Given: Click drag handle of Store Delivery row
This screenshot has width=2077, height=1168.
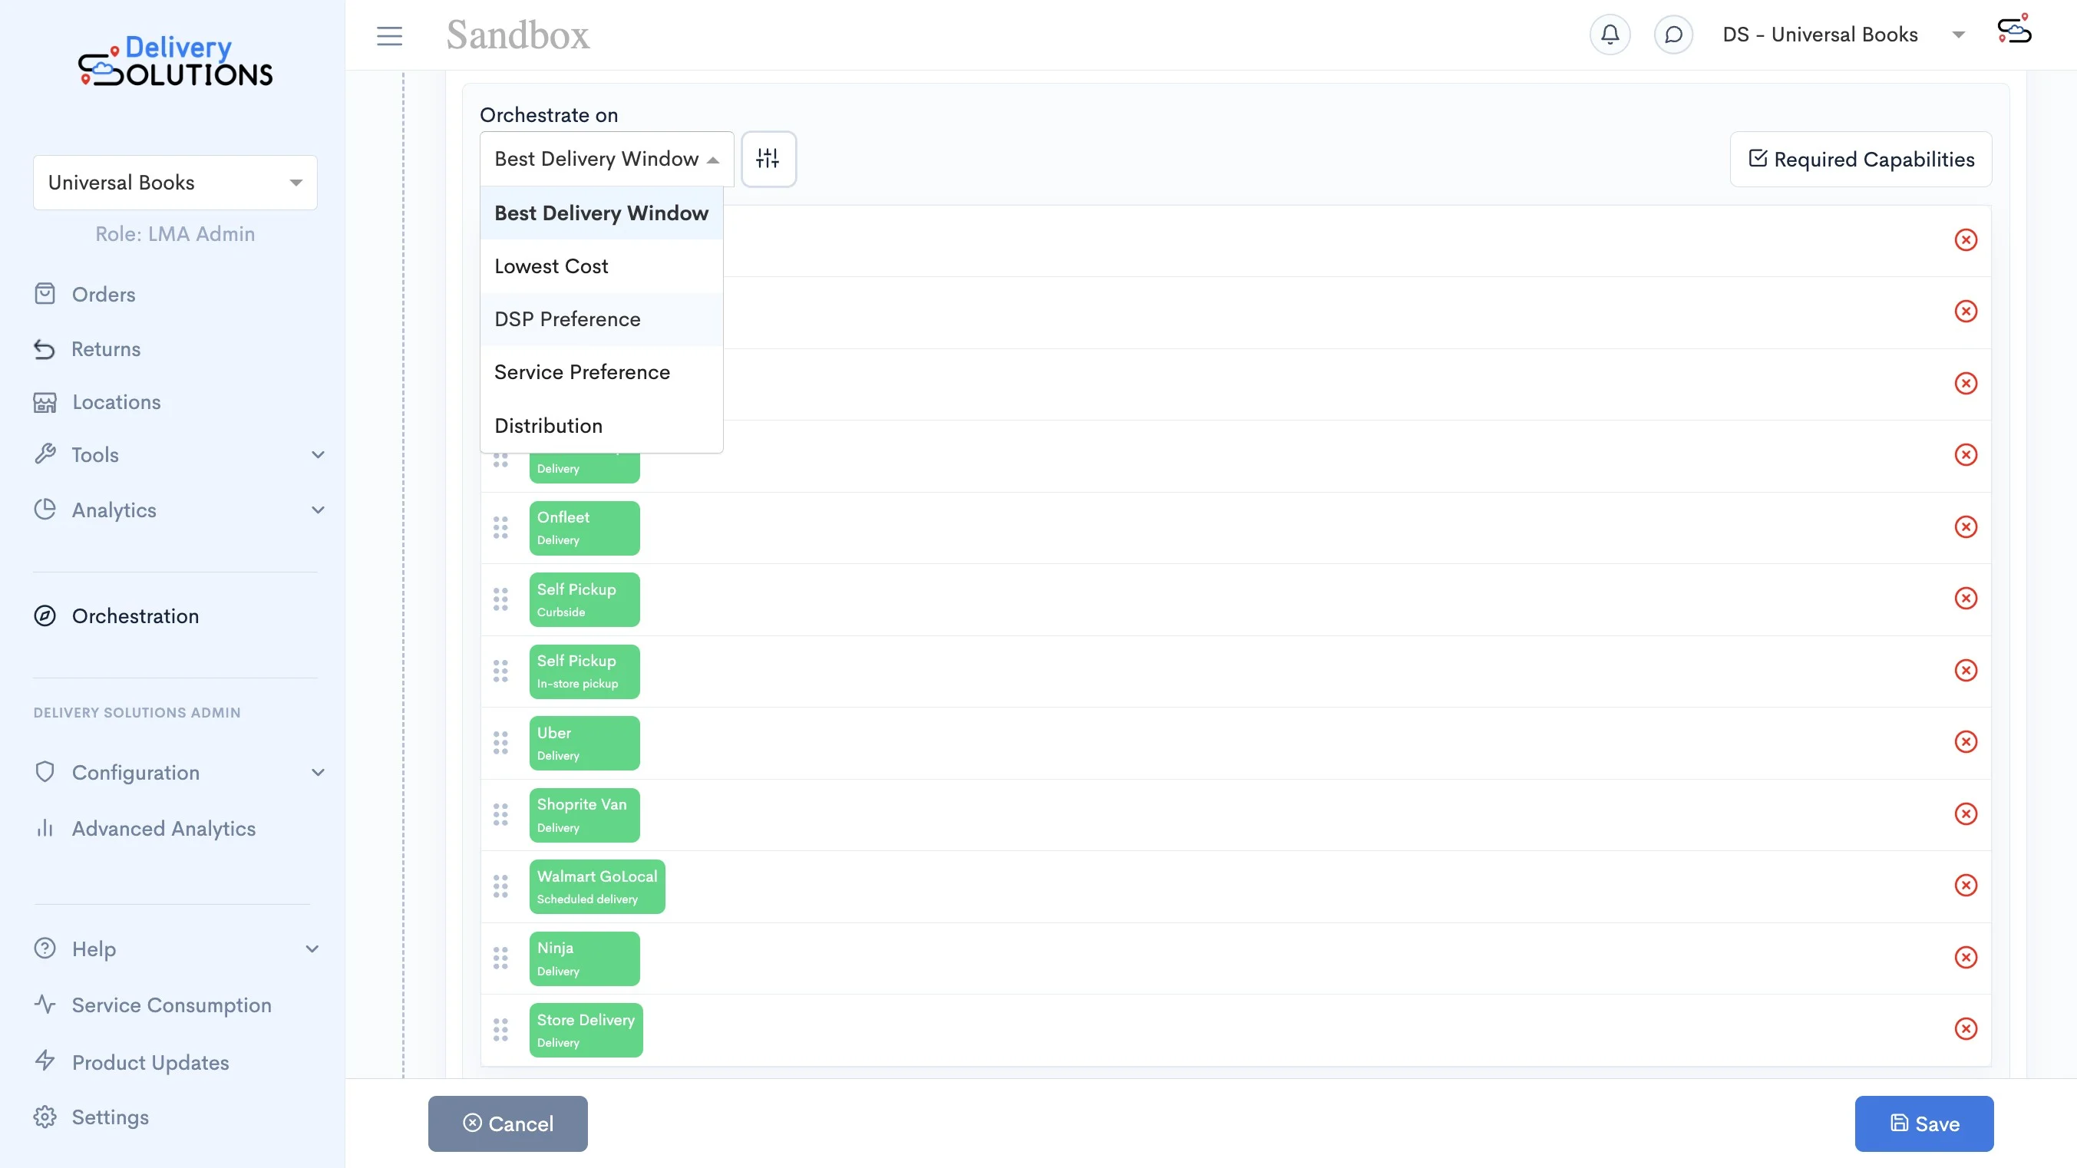Looking at the screenshot, I should click(500, 1030).
